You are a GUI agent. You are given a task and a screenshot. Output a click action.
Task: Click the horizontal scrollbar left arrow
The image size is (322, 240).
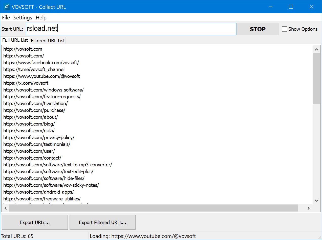5,208
